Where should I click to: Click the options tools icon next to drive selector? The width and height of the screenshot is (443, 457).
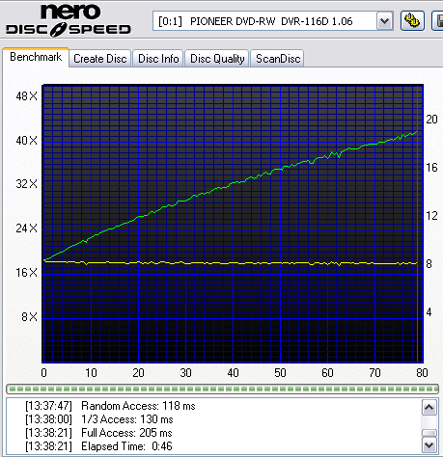[412, 21]
